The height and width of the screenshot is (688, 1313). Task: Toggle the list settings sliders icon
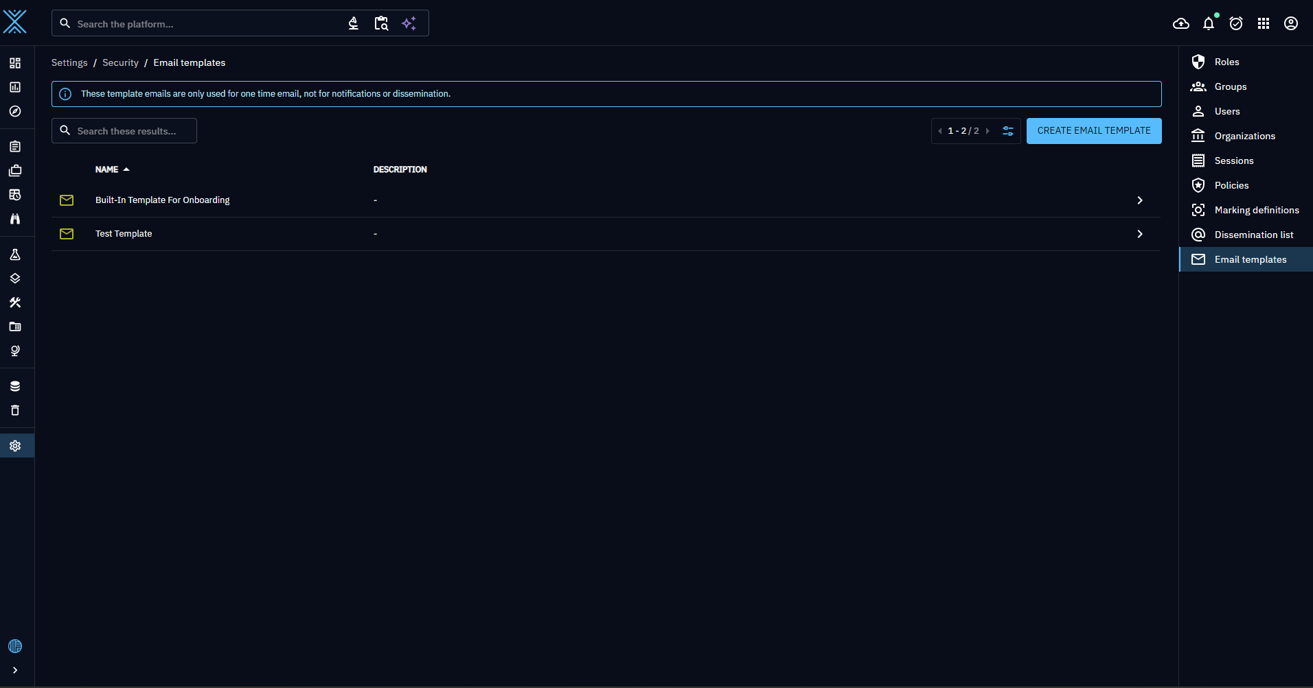tap(1007, 131)
